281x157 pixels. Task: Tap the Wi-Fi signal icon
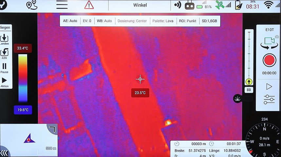pos(268,5)
